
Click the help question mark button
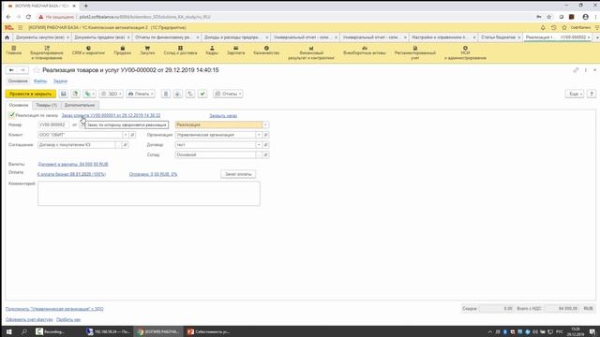coord(592,94)
